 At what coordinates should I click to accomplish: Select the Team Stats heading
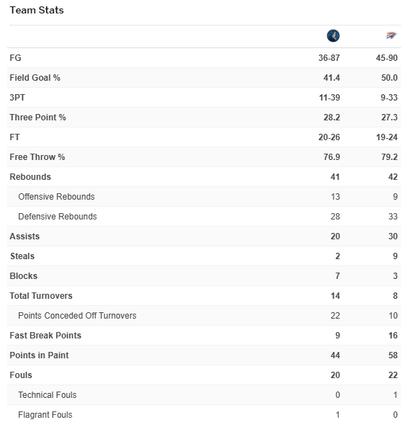click(x=37, y=10)
